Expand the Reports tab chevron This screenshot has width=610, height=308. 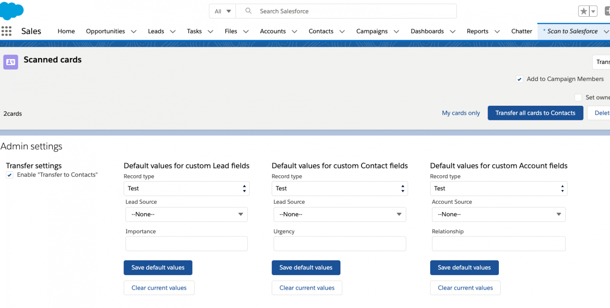click(x=497, y=31)
